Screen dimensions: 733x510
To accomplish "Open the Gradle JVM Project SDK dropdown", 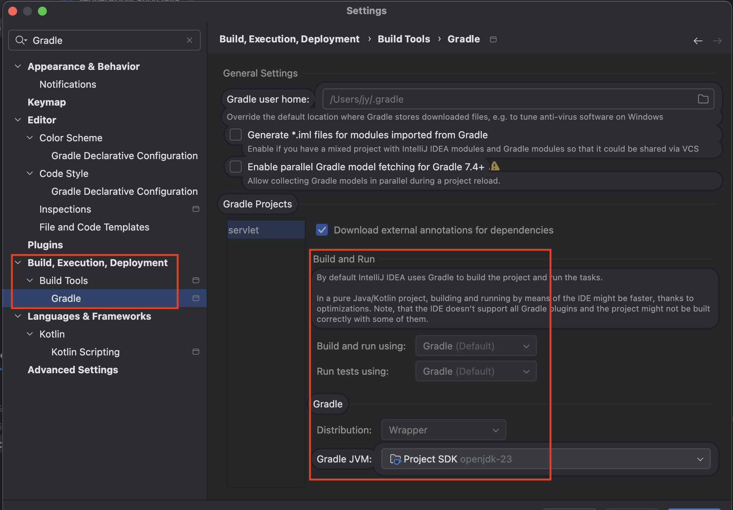I will coord(546,459).
